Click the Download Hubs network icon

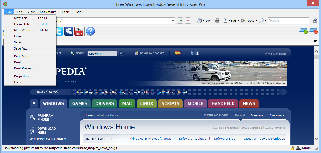tap(33, 131)
